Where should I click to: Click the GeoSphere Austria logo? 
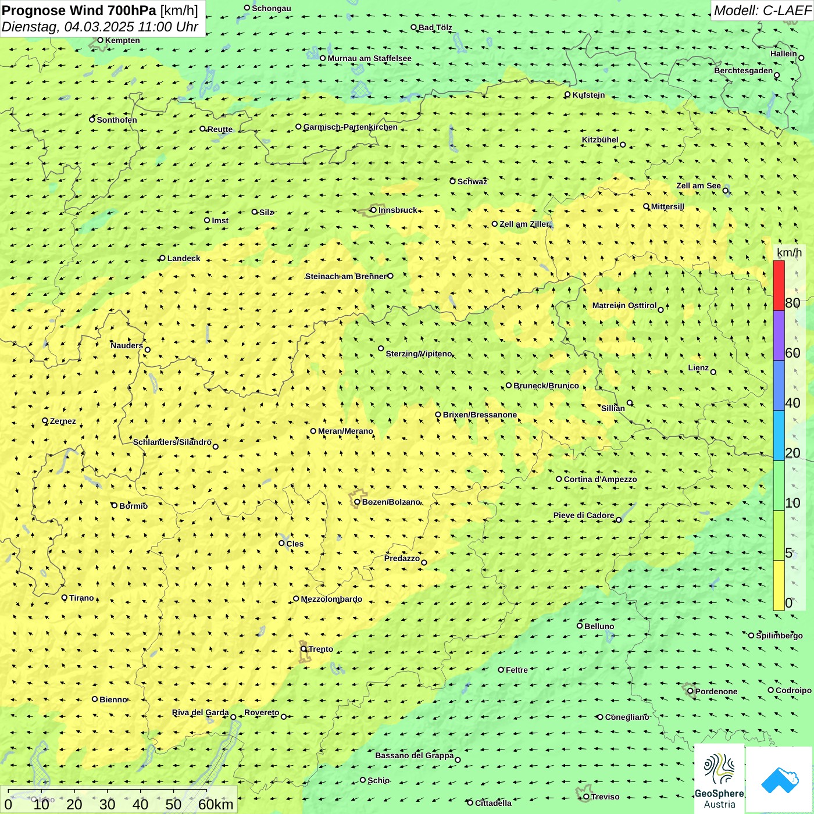719,780
